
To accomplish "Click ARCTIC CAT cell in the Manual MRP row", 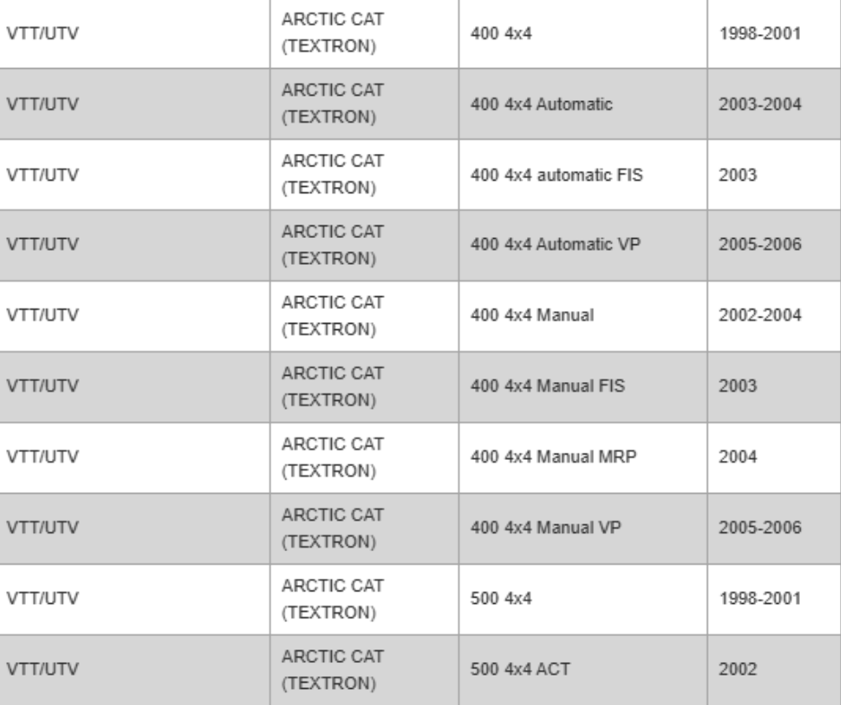I will click(x=327, y=458).
